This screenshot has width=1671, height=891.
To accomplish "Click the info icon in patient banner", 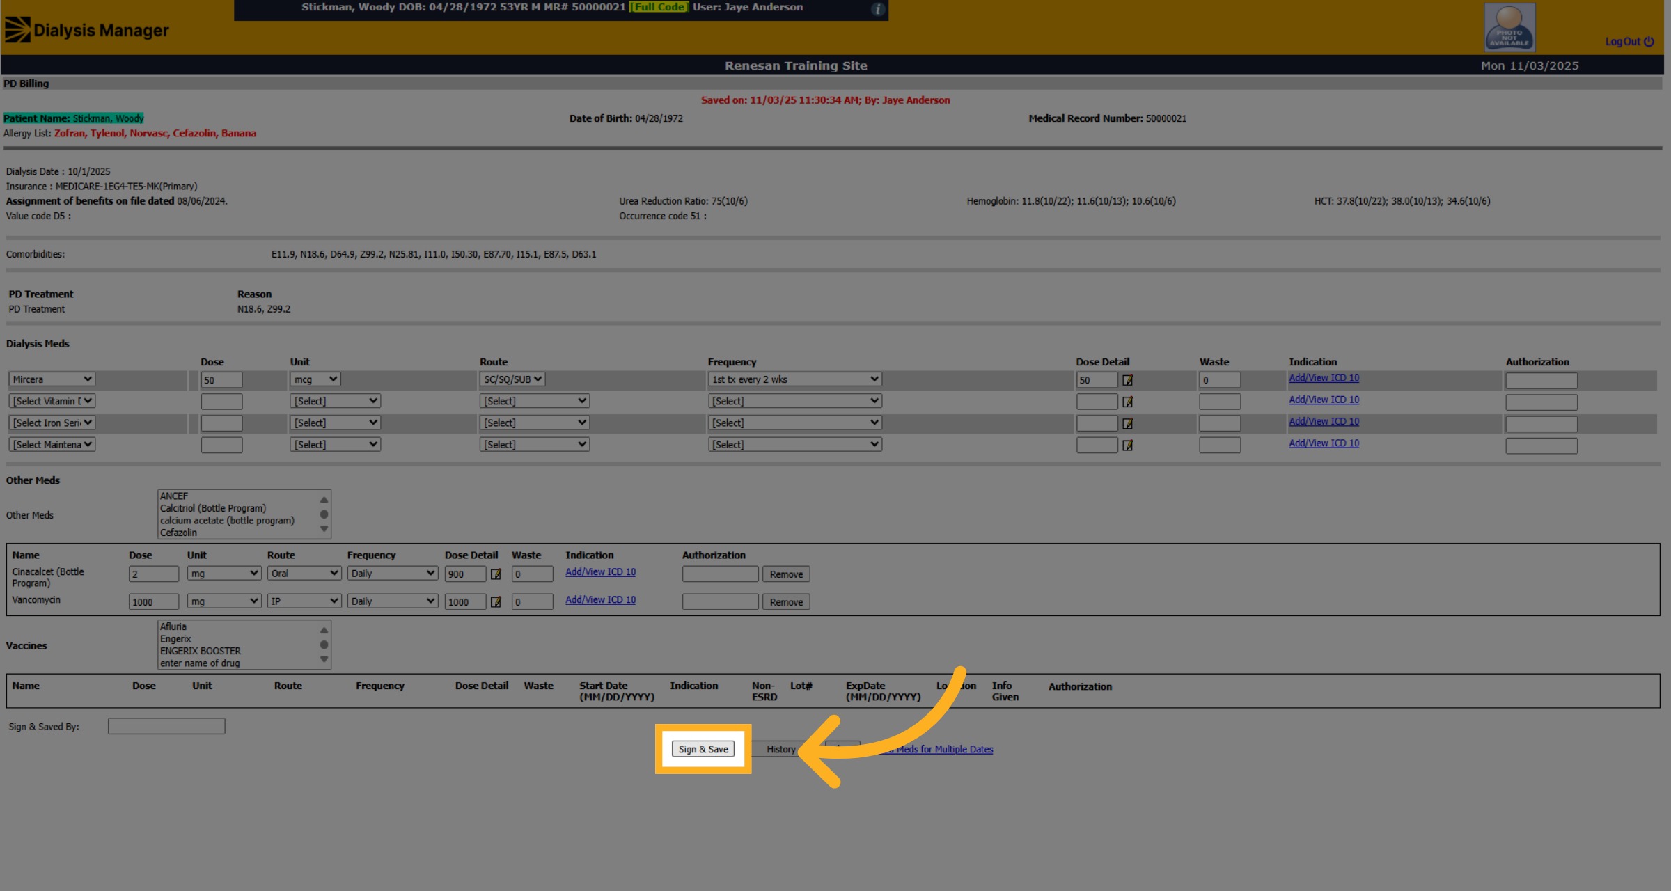I will pyautogui.click(x=878, y=9).
